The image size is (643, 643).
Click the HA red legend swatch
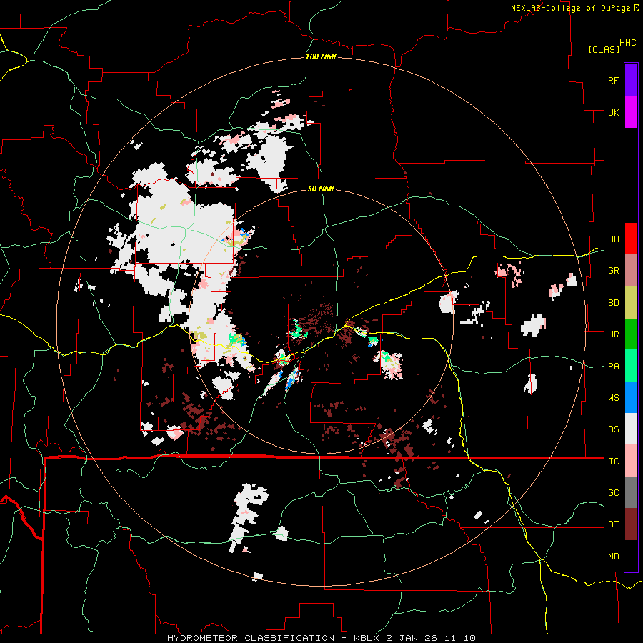631,239
